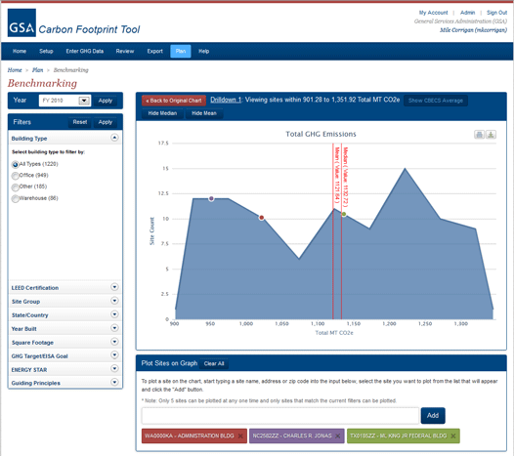Expand ENERGY STAR filter
The width and height of the screenshot is (514, 456).
[x=114, y=369]
